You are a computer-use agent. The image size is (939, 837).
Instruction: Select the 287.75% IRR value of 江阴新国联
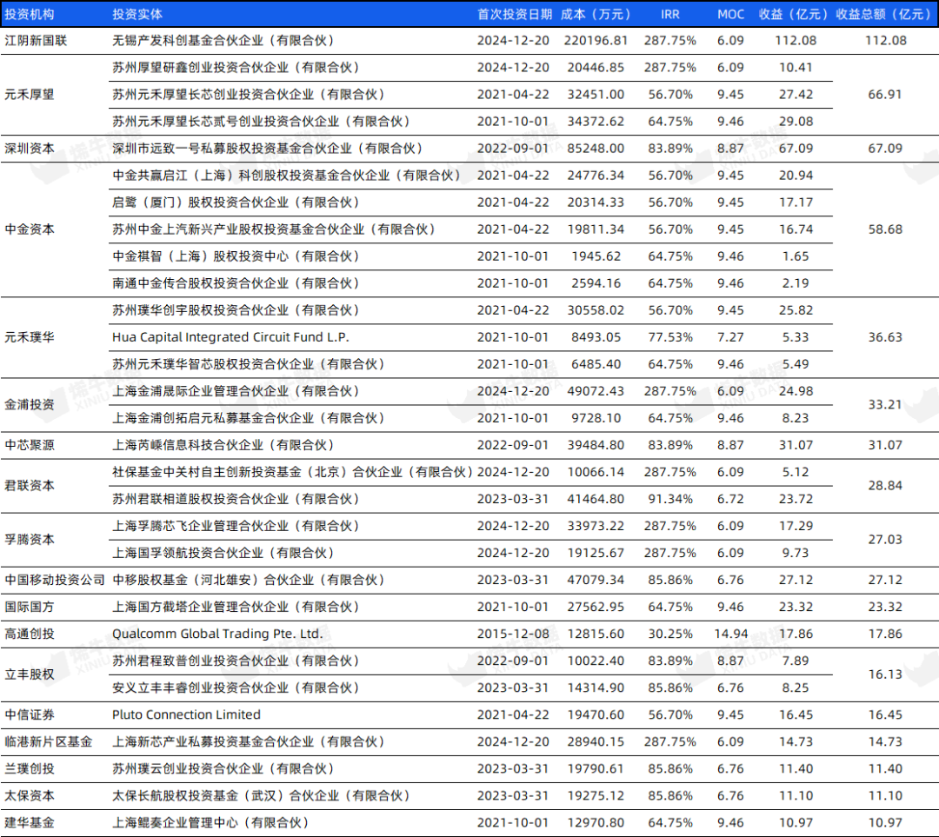point(670,40)
